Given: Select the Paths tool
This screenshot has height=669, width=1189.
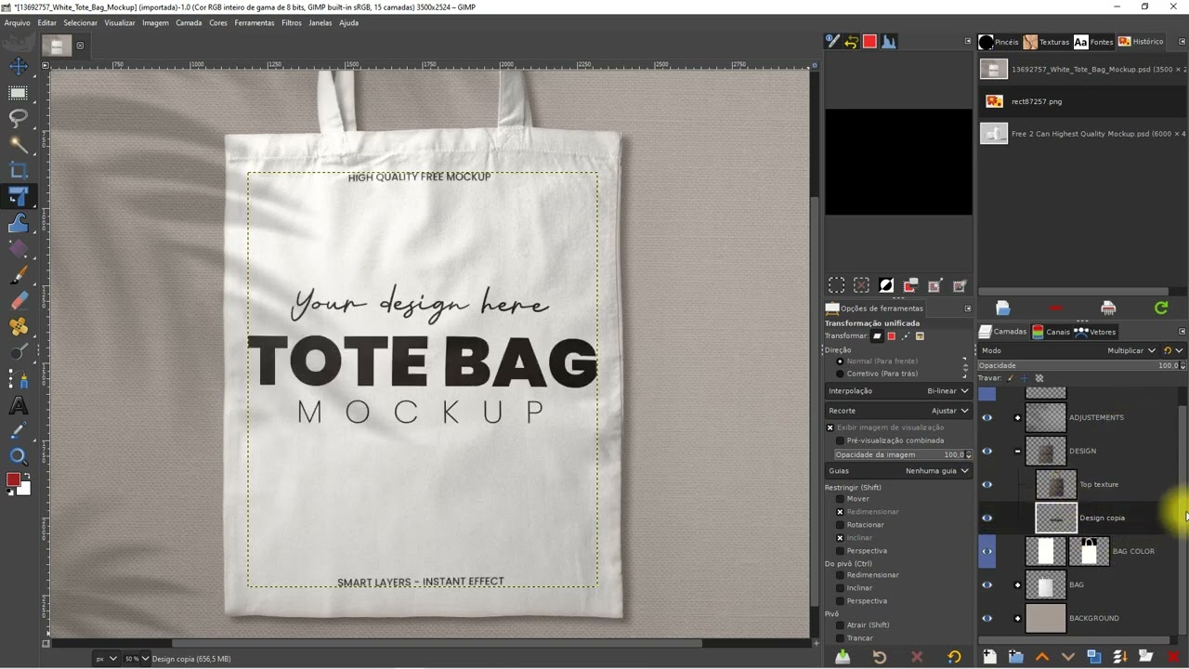Looking at the screenshot, I should pos(18,379).
